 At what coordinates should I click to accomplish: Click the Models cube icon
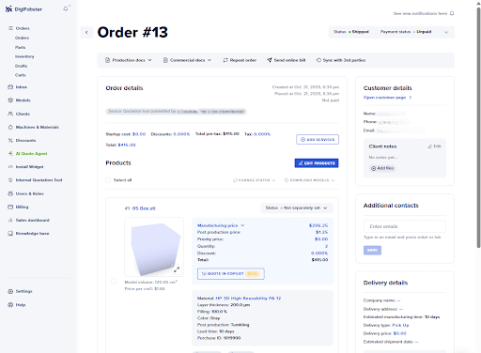pyautogui.click(x=10, y=100)
